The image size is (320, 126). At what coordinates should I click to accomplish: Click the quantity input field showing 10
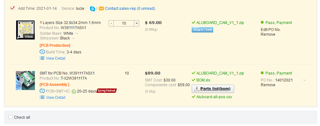click(124, 23)
